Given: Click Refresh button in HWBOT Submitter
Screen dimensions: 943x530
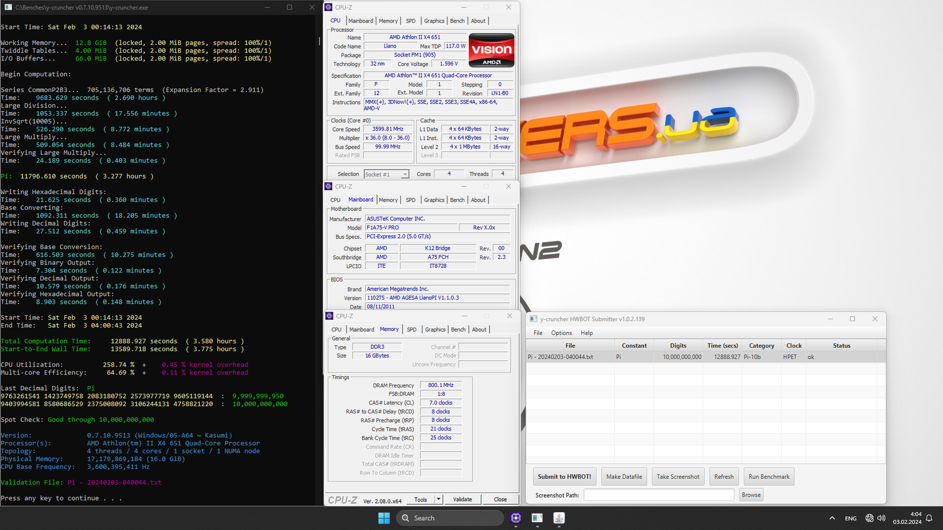Looking at the screenshot, I should click(723, 477).
